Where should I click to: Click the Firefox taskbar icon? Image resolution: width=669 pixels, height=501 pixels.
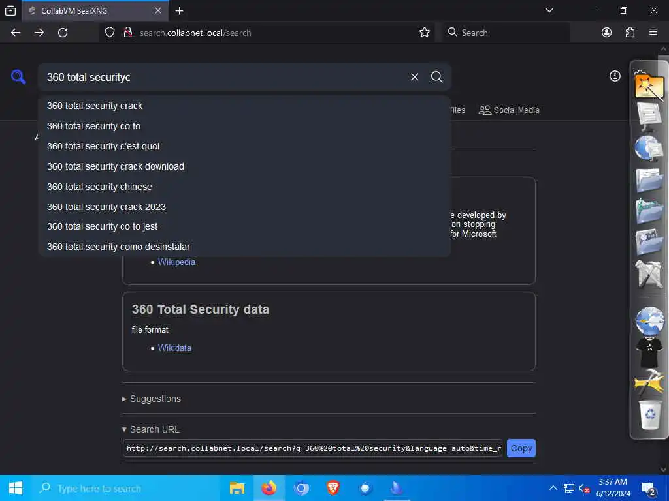[x=269, y=488]
